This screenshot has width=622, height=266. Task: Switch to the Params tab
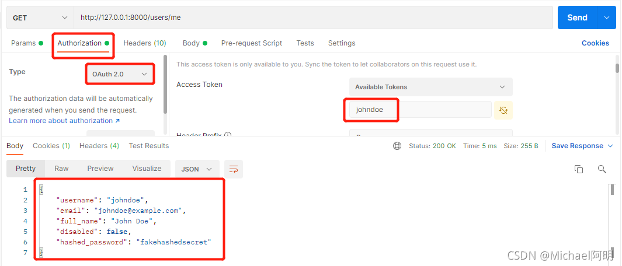(27, 43)
